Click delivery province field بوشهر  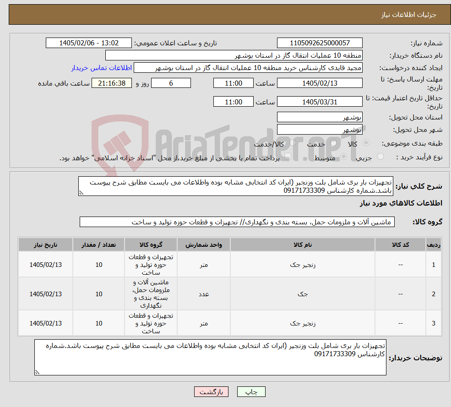(x=320, y=117)
